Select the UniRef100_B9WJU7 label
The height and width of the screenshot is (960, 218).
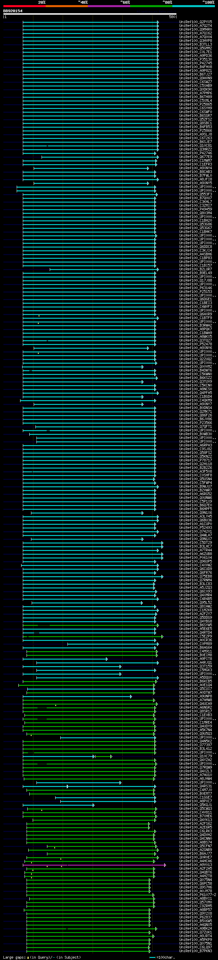[195, 487]
